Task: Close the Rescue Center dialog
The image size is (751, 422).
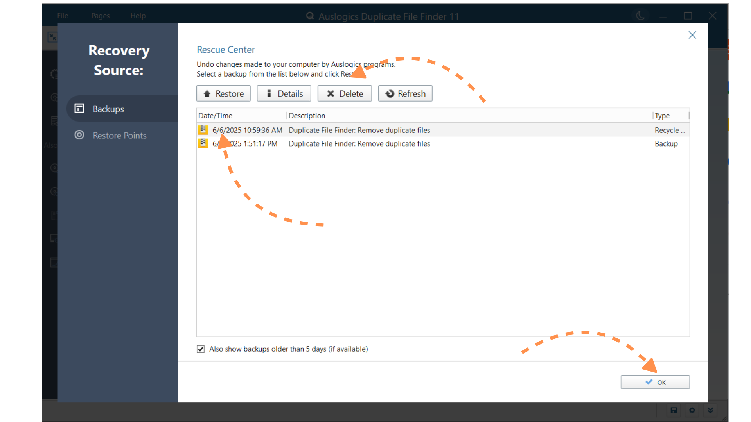Action: click(692, 35)
